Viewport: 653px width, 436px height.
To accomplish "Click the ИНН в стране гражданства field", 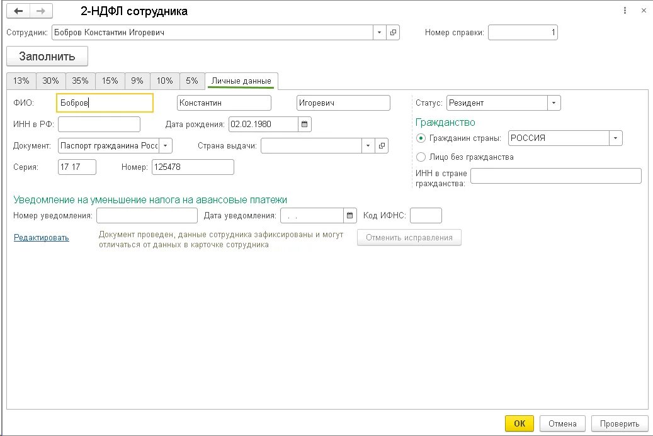I will point(556,176).
